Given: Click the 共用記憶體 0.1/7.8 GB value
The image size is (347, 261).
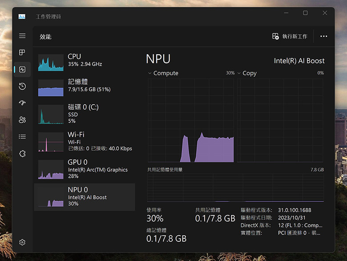Looking at the screenshot, I should click(215, 218).
